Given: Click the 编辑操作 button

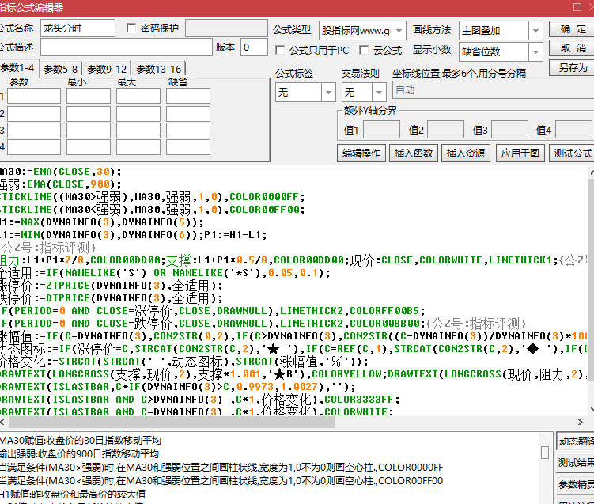Looking at the screenshot, I should coord(361,153).
